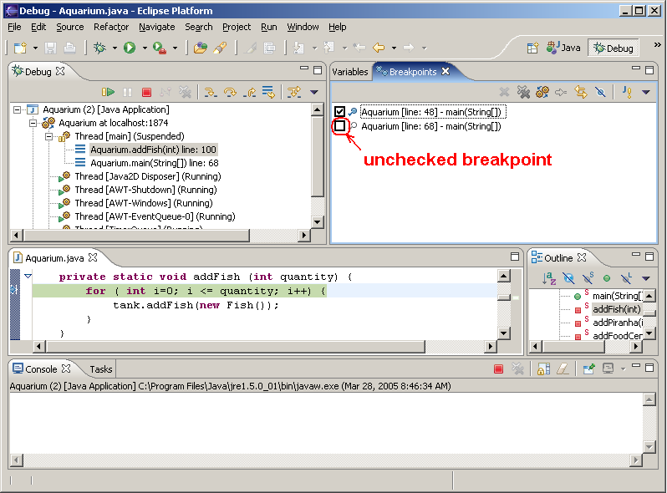
Task: Uncheck the Aquarium line 48 breakpoint checkbox
Action: coord(339,112)
